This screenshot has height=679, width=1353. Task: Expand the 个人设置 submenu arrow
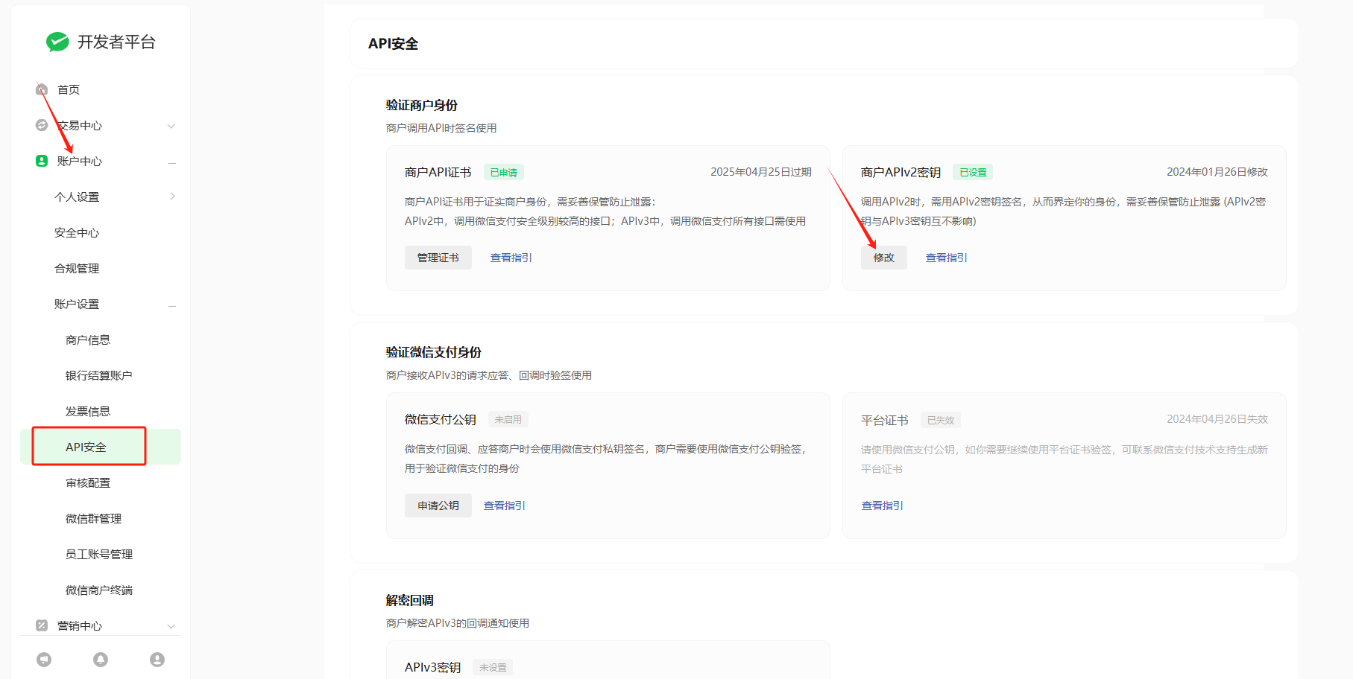pos(172,197)
